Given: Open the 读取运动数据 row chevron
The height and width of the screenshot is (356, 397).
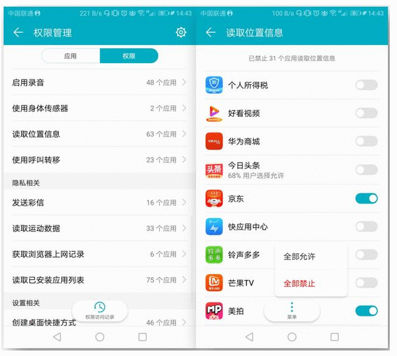Looking at the screenshot, I should (185, 228).
